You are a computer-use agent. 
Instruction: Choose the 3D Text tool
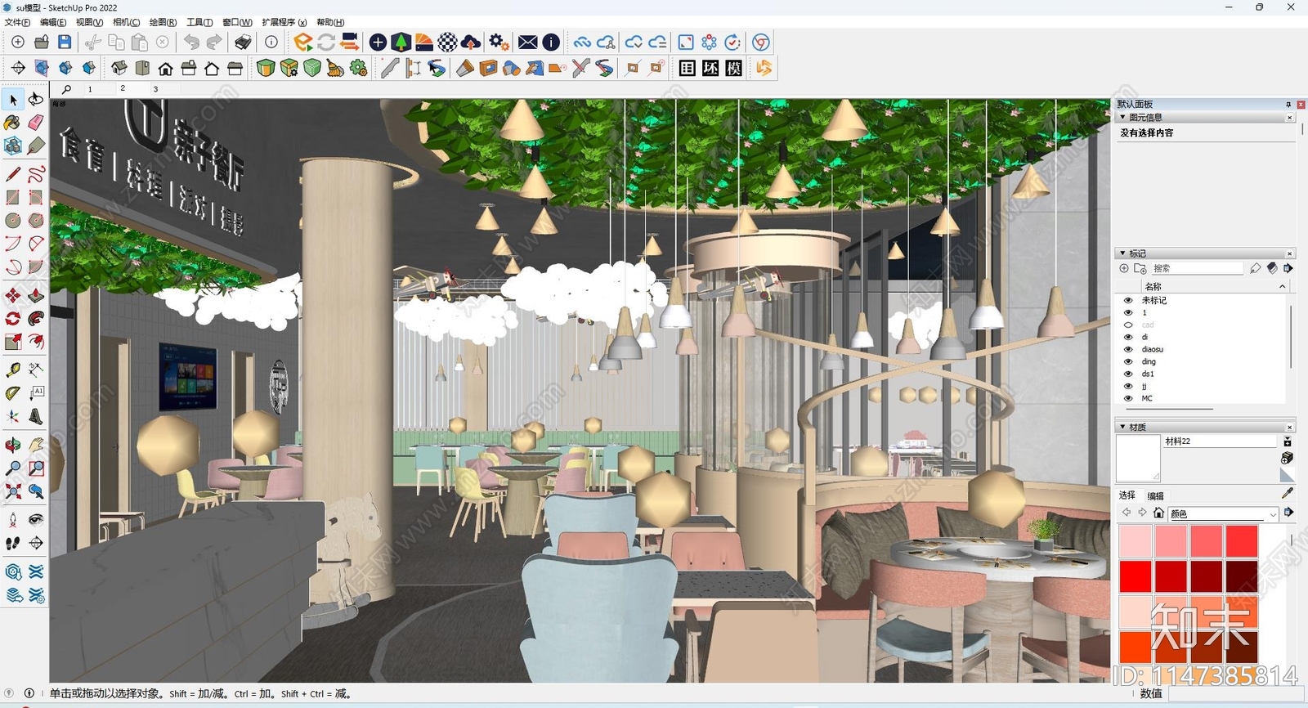pos(36,416)
